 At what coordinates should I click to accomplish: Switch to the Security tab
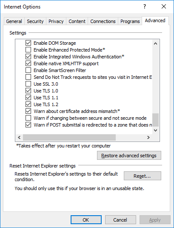coord(35,21)
